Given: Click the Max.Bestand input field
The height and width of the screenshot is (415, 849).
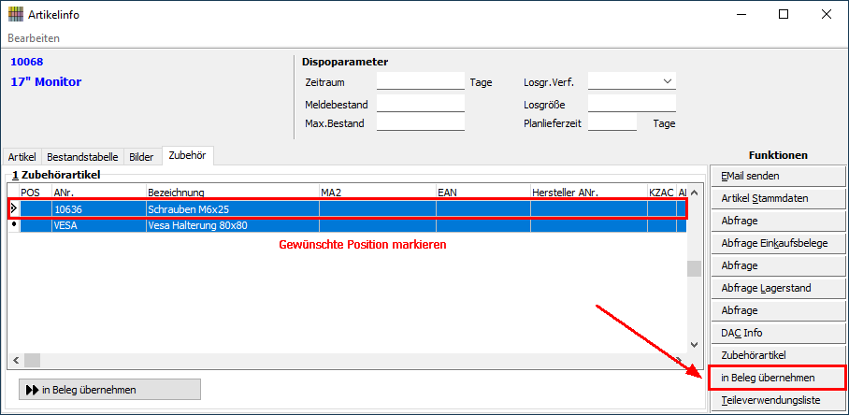Looking at the screenshot, I should tap(420, 123).
